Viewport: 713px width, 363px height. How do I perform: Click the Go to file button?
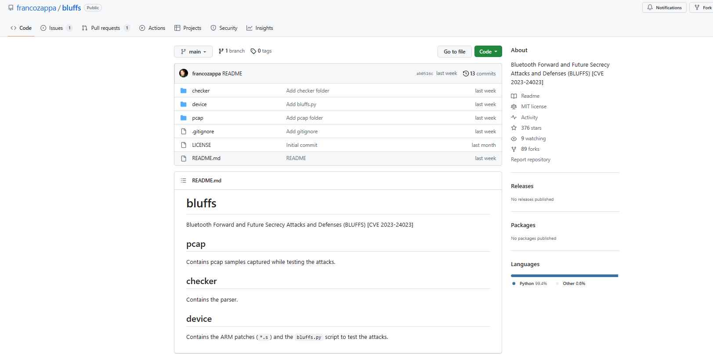(454, 51)
